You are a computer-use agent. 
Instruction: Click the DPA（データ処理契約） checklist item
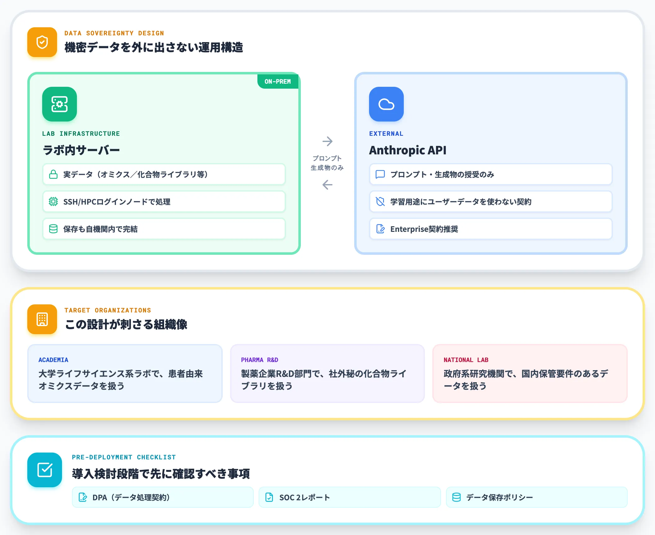click(x=163, y=497)
